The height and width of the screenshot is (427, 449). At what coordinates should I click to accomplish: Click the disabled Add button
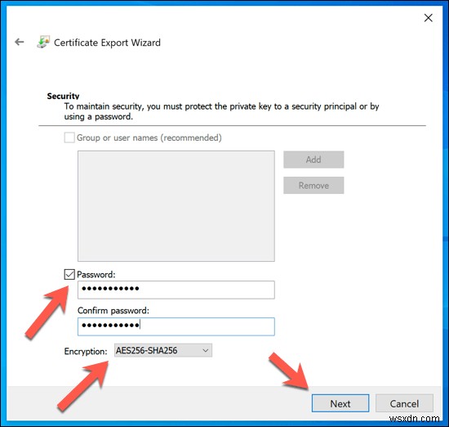[x=313, y=160]
